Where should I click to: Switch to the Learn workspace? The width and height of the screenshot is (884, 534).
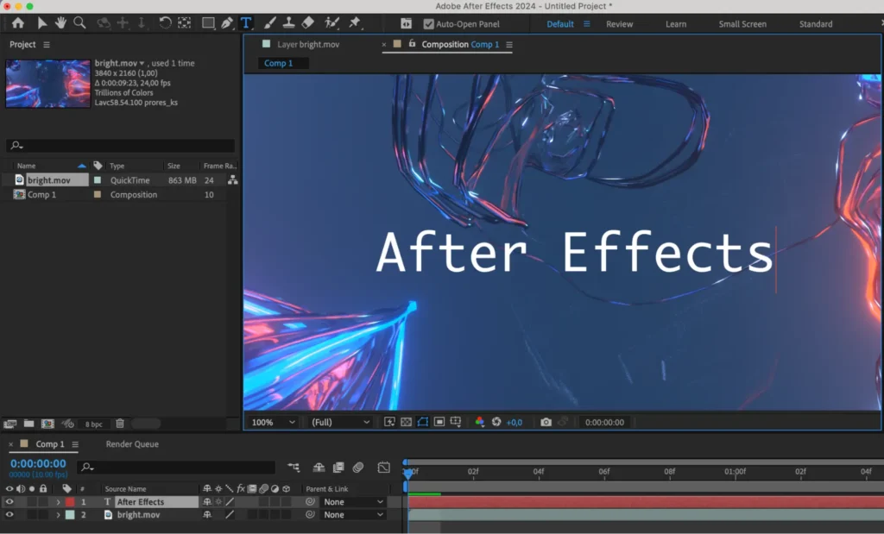click(675, 24)
